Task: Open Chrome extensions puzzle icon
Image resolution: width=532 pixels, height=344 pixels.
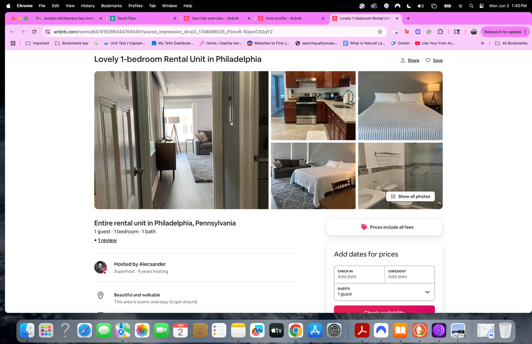Action: pyautogui.click(x=440, y=32)
